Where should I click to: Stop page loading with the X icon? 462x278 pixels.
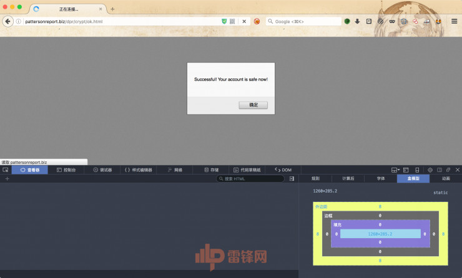click(x=244, y=21)
